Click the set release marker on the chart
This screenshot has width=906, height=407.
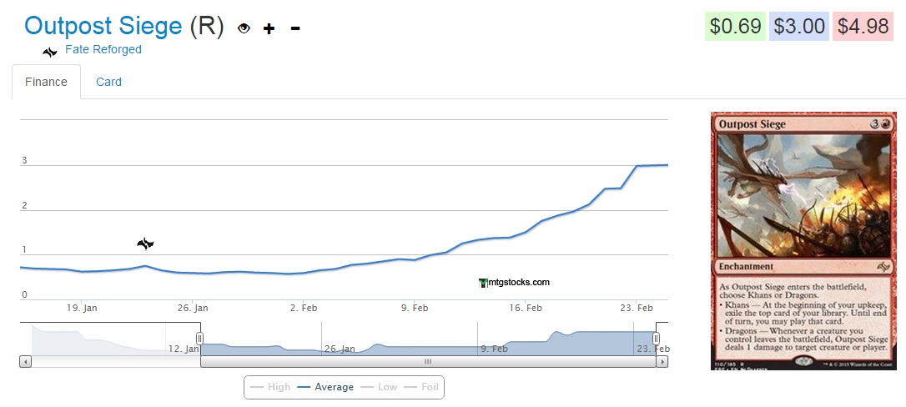pos(145,244)
